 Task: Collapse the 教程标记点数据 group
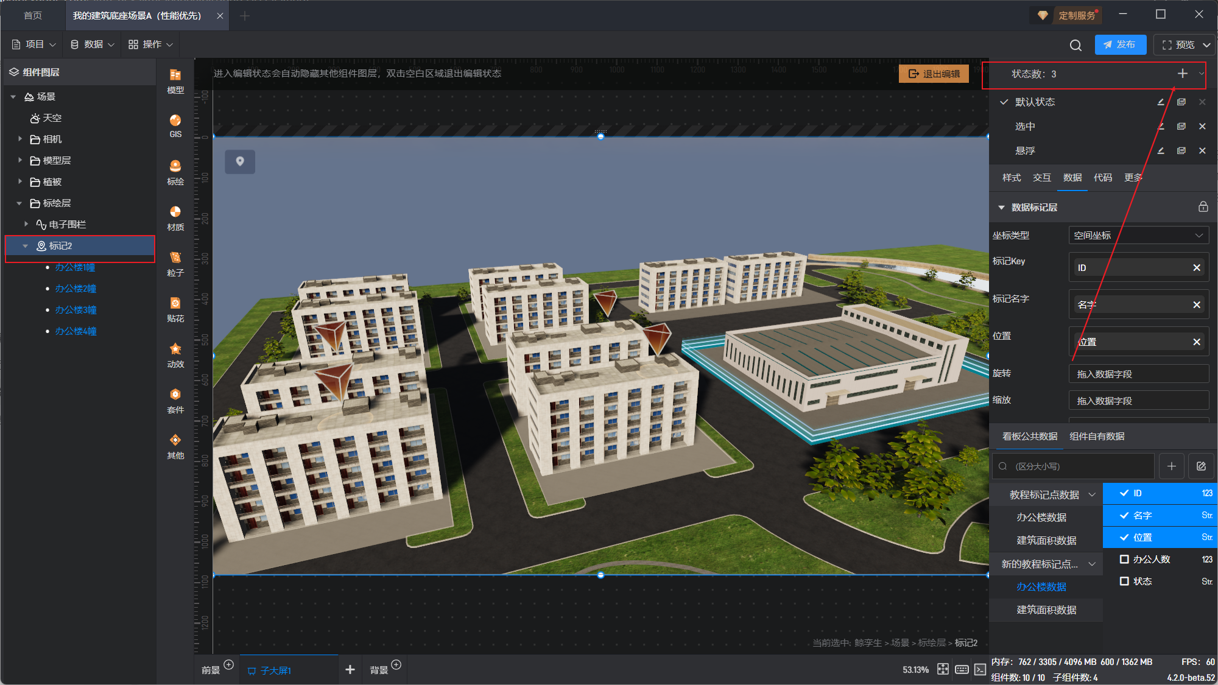coord(1092,494)
